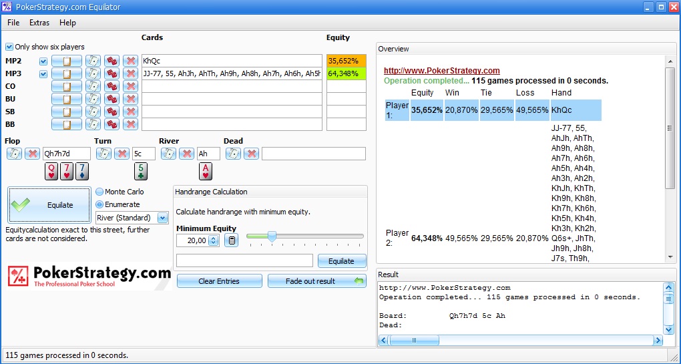Randomize SB cards with dice icon
This screenshot has height=364, width=681.
point(111,112)
